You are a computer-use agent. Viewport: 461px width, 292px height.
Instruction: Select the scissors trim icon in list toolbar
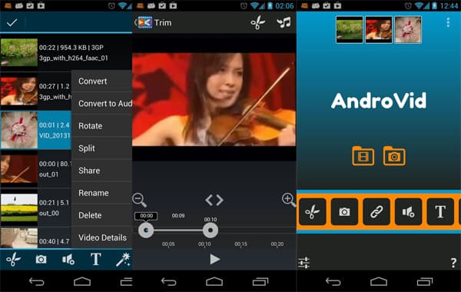[13, 260]
